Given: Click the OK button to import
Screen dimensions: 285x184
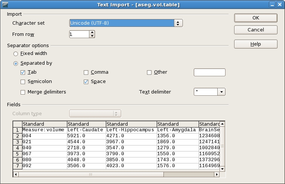Looking at the screenshot, I should pyautogui.click(x=256, y=18).
